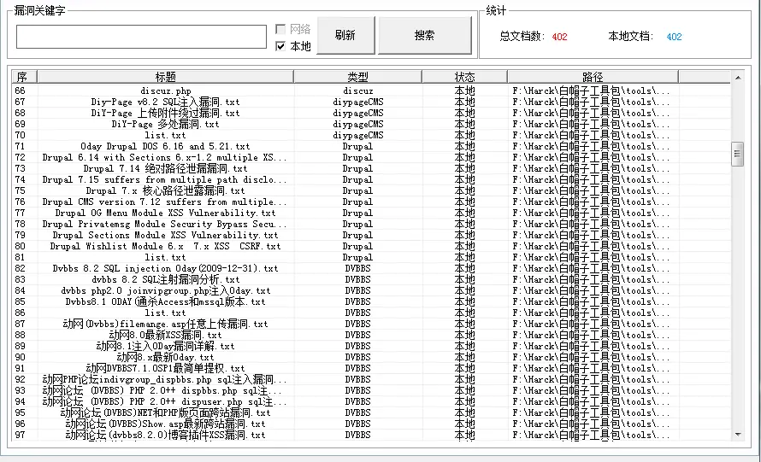Click the 搜索 button
Image resolution: width=761 pixels, height=462 pixels.
tap(425, 35)
